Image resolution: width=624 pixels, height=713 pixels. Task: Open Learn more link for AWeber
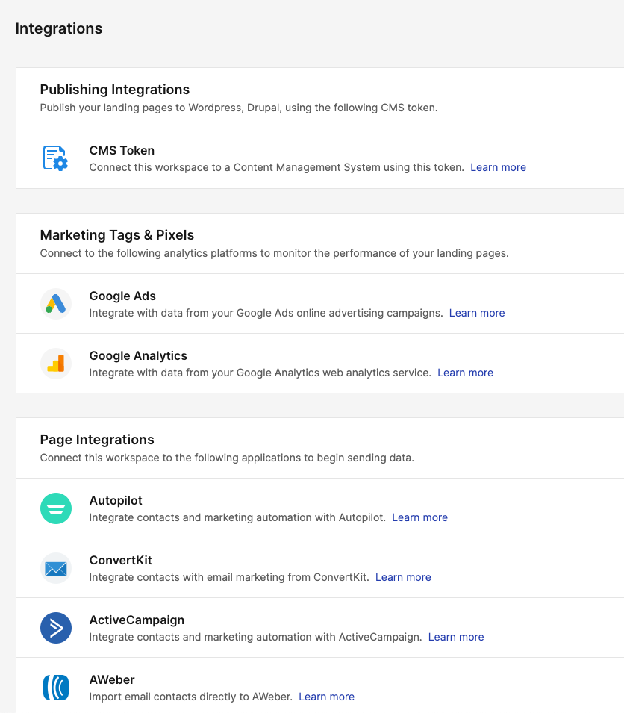pyautogui.click(x=326, y=697)
